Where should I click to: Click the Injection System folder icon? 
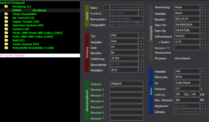coord(6,25)
